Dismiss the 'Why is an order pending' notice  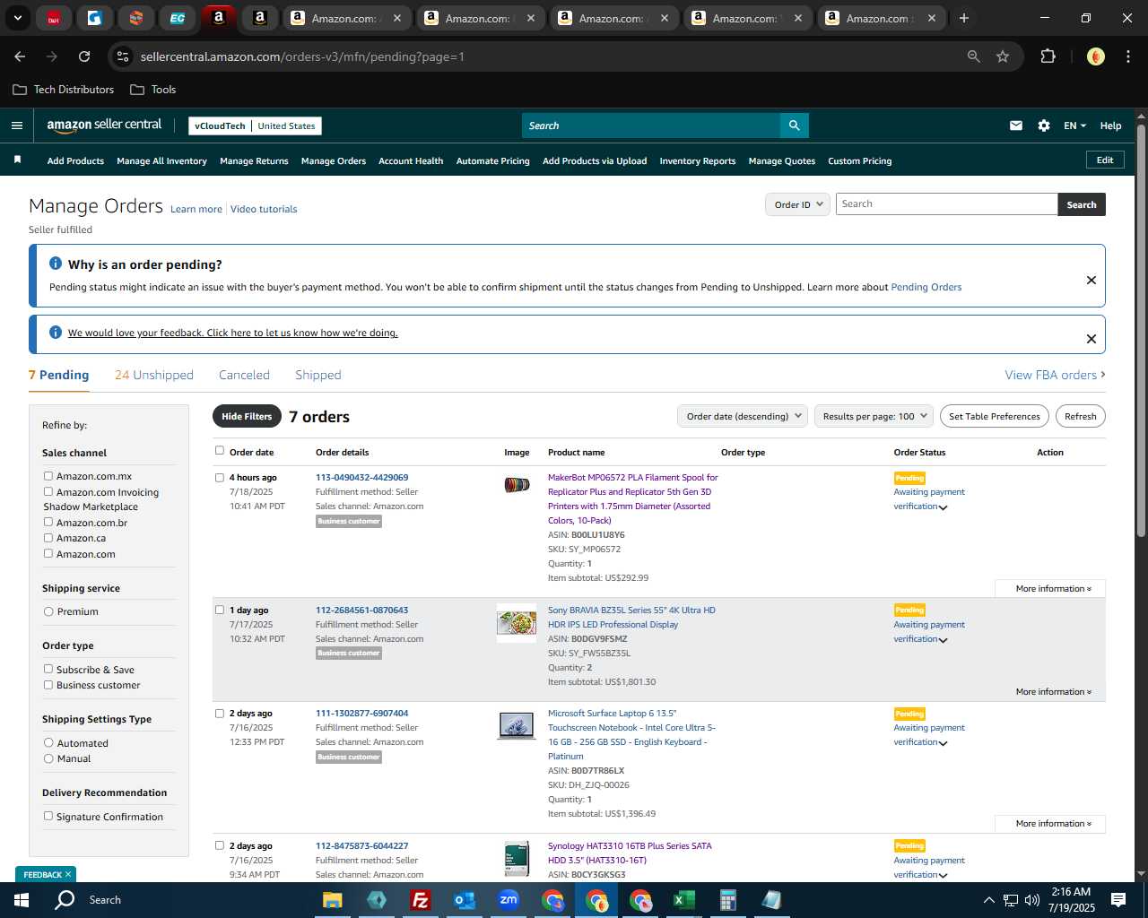tap(1091, 280)
